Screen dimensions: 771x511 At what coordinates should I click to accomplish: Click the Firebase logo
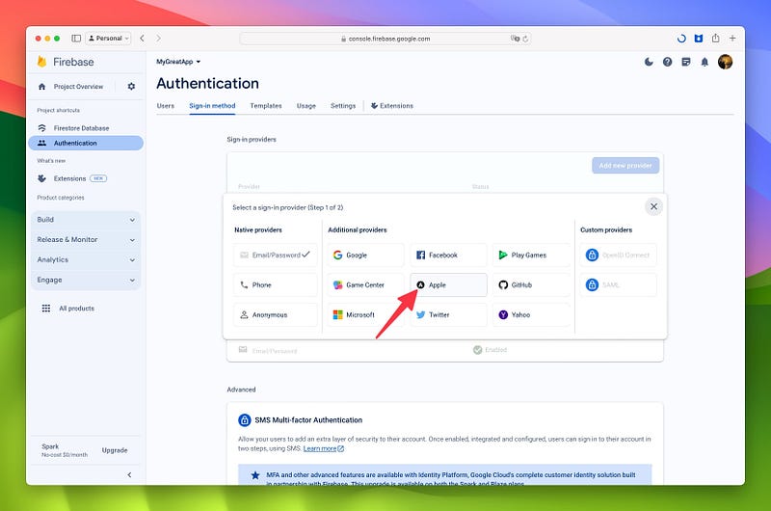[x=66, y=62]
